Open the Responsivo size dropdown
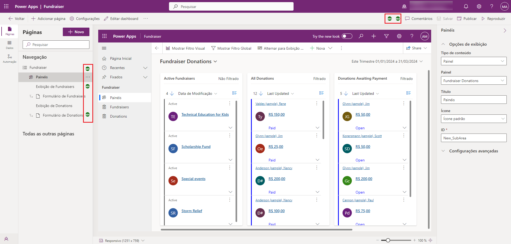The height and width of the screenshot is (244, 511). 122,241
